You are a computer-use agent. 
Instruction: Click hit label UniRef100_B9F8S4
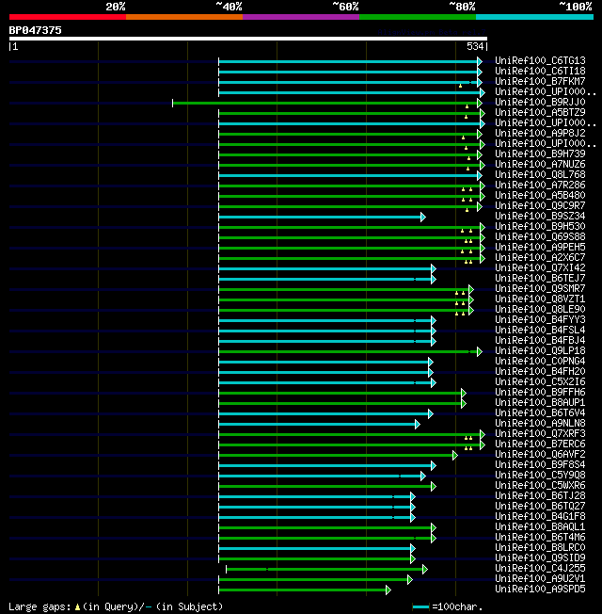540,465
